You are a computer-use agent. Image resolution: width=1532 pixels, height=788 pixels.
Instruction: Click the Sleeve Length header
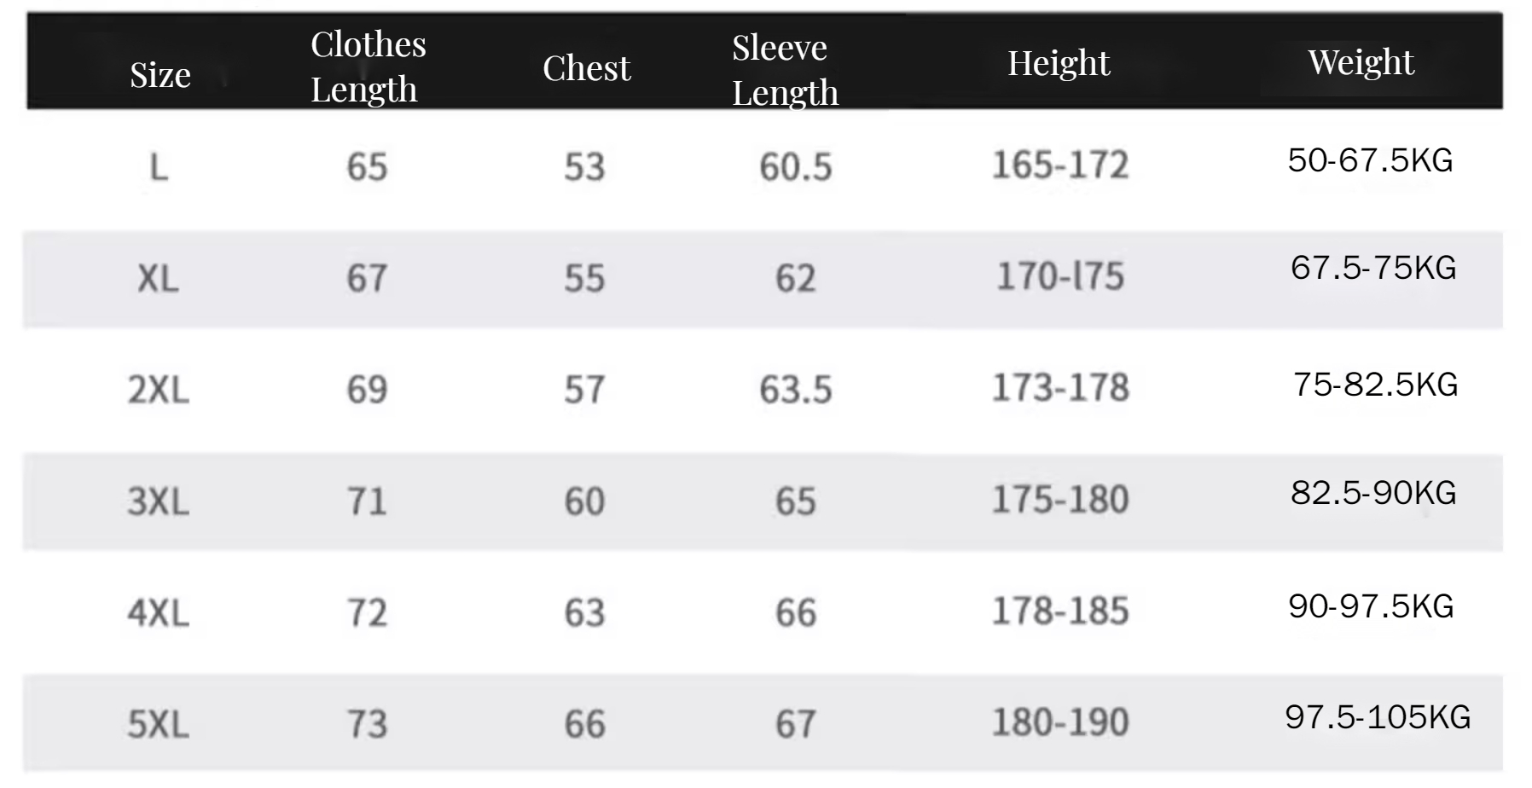[x=785, y=70]
